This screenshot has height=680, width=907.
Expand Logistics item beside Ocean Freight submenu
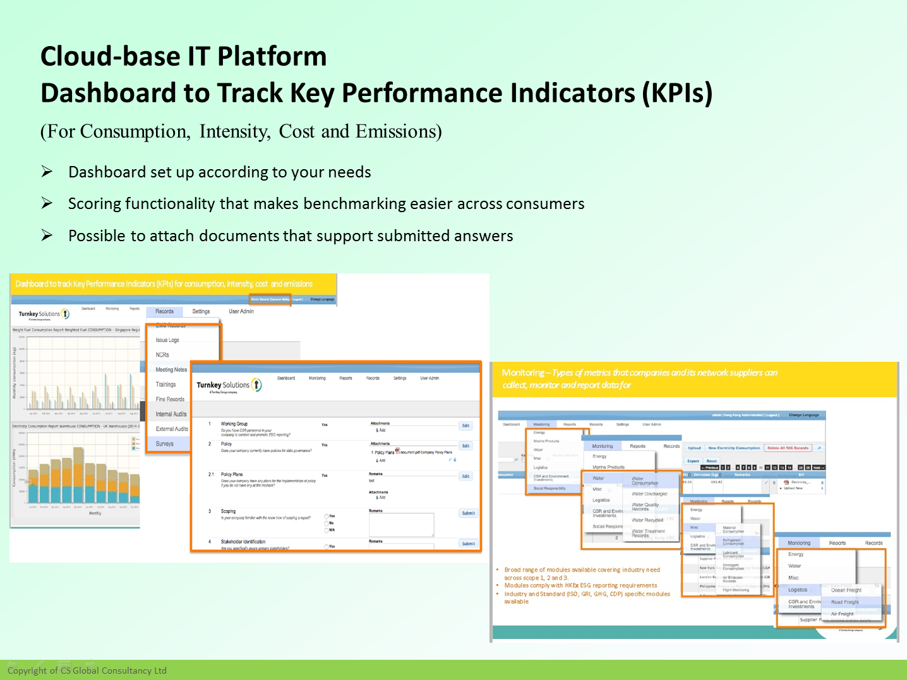tap(798, 590)
